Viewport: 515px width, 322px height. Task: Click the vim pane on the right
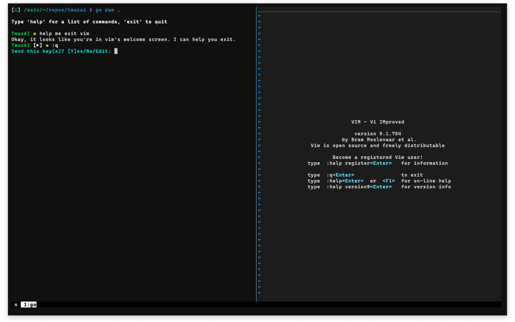click(x=378, y=242)
